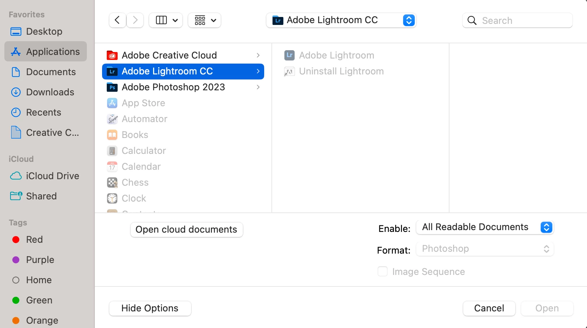Click the Chess list entry text
587x328 pixels.
click(x=135, y=182)
